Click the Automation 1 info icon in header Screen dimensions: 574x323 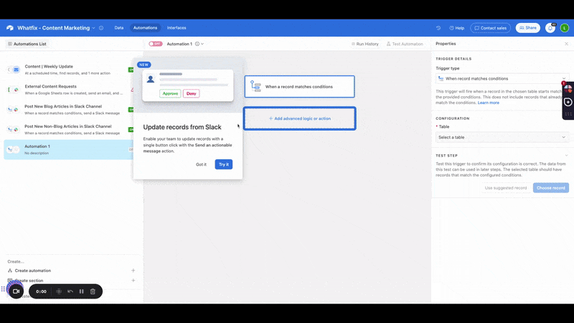[197, 44]
